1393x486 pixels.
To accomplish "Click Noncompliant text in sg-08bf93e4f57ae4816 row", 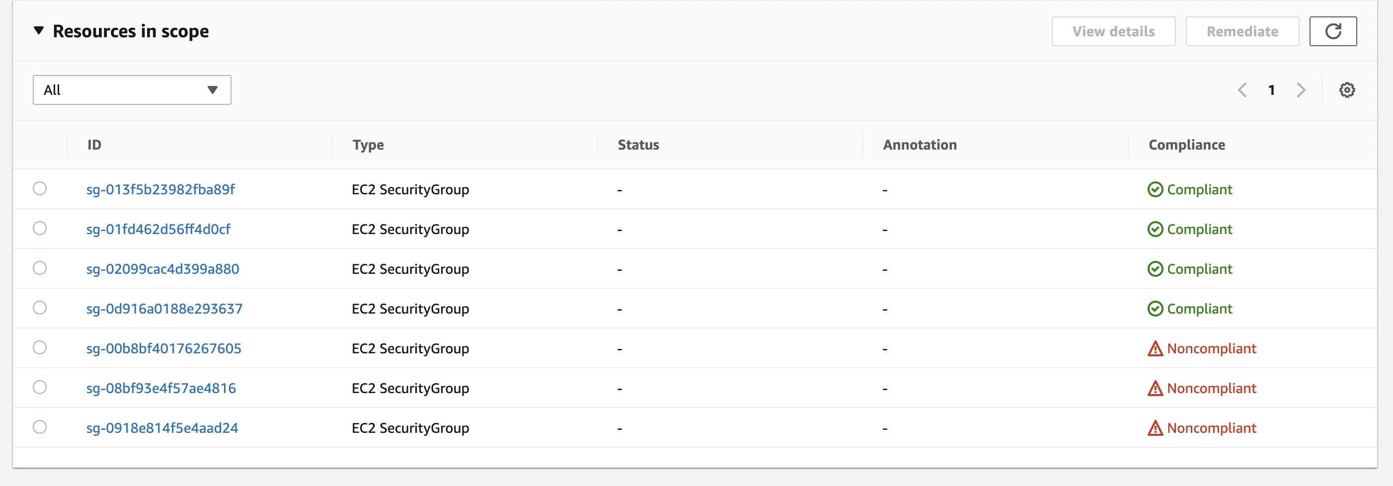I will [x=1211, y=388].
